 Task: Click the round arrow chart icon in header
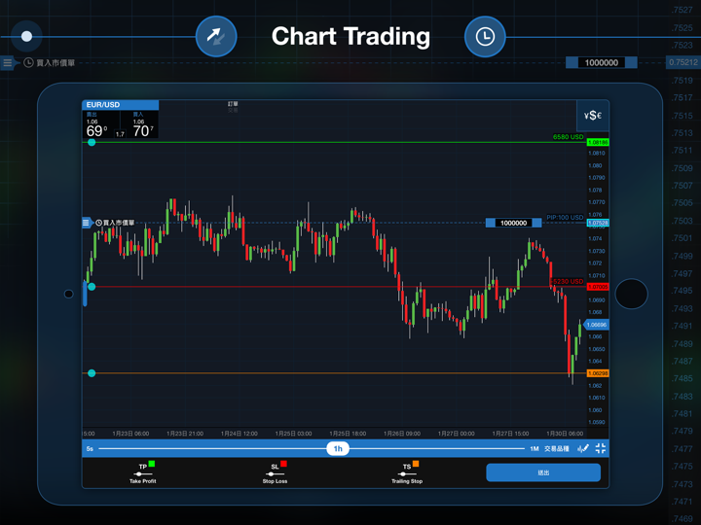[215, 37]
